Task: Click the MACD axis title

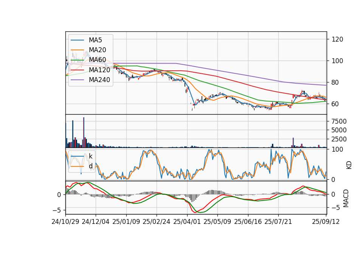Action: (x=346, y=198)
